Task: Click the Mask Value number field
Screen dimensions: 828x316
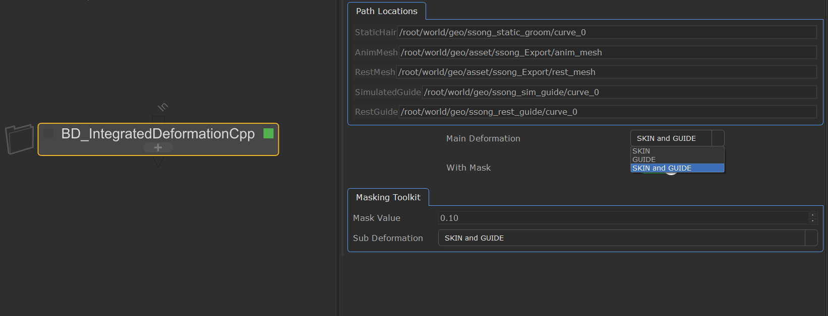Action: coord(622,218)
